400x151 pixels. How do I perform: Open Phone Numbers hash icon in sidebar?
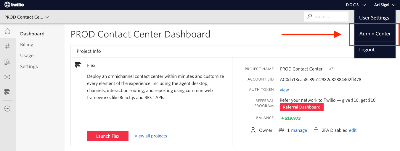(x=7, y=46)
